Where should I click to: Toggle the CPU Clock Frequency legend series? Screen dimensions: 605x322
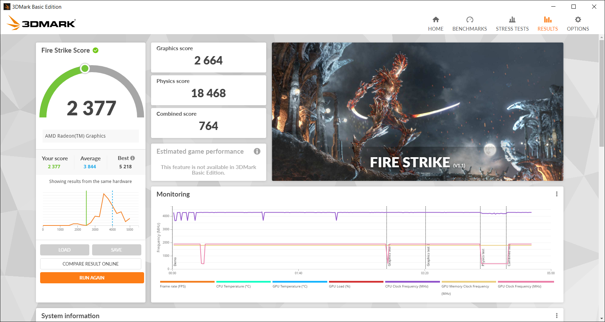(x=412, y=284)
